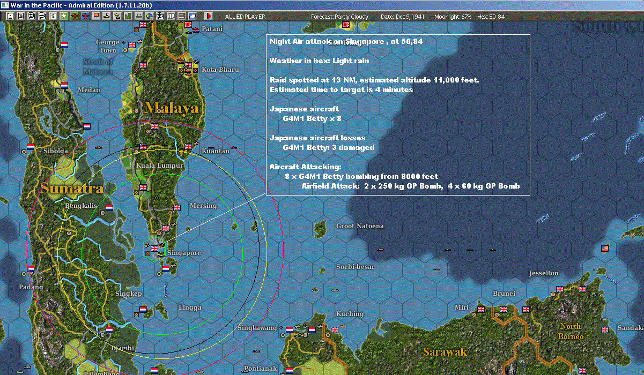Screen dimensions: 644x375
Task: Click the crosshair target toolbar icon
Action: point(160,16)
